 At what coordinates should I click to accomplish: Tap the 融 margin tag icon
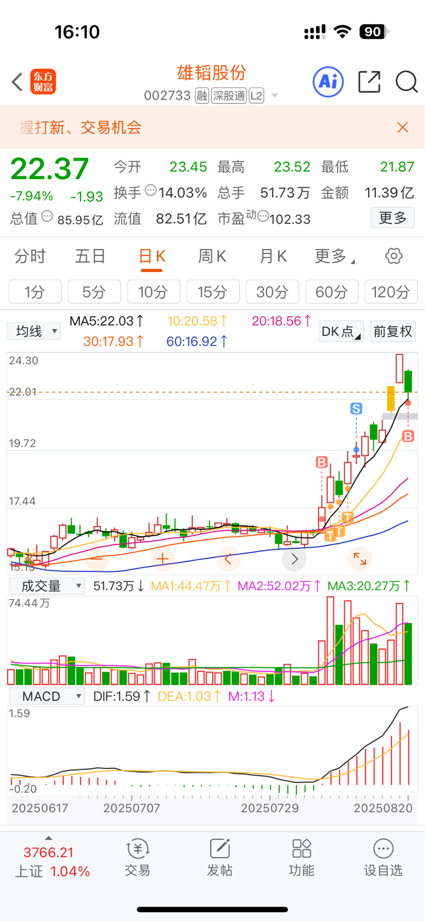click(202, 96)
